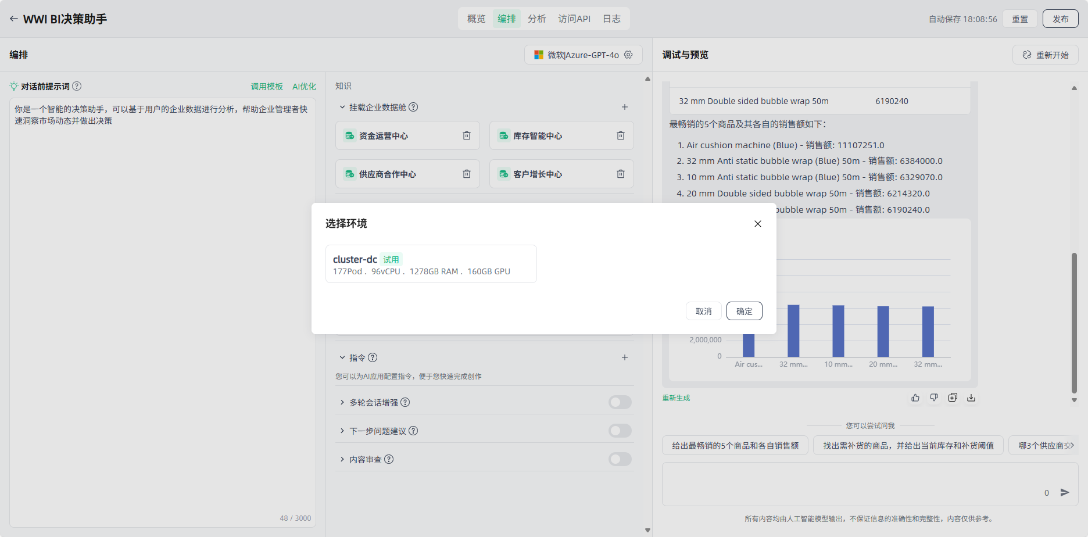
Task: Click the 重新生成 link
Action: [677, 398]
